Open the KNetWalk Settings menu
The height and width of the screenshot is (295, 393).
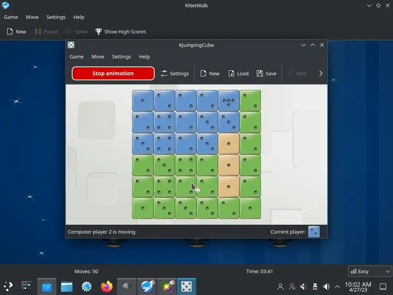56,17
